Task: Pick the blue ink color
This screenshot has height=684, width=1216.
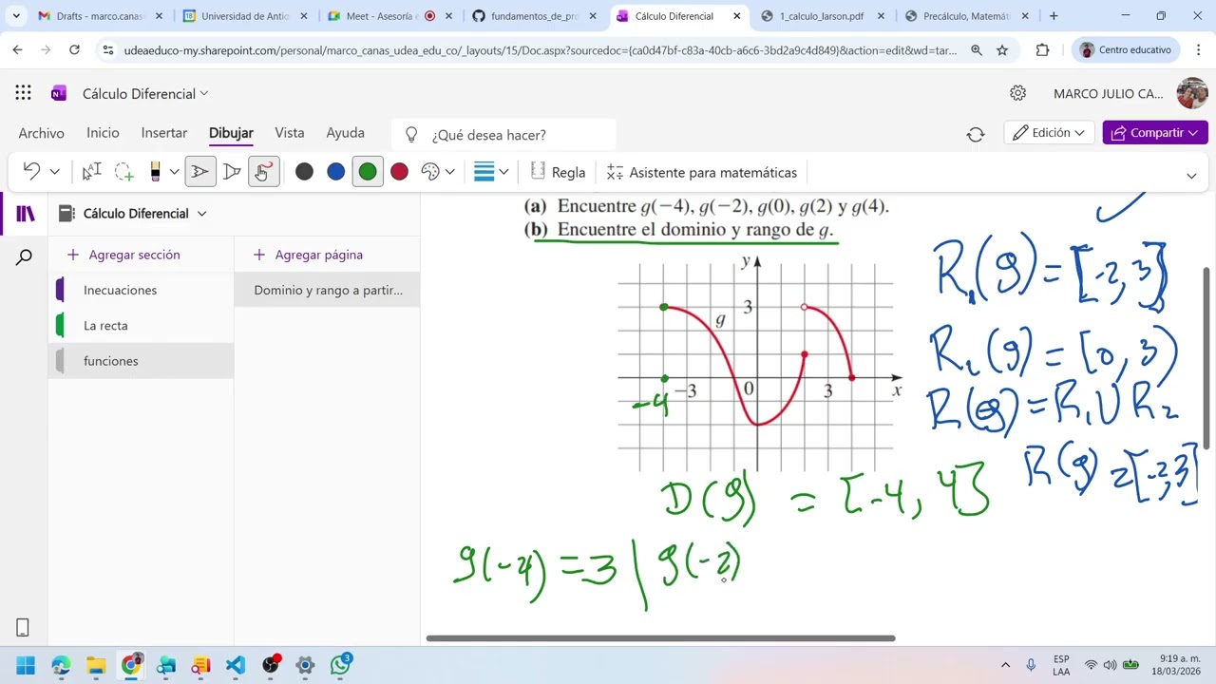Action: pyautogui.click(x=335, y=172)
